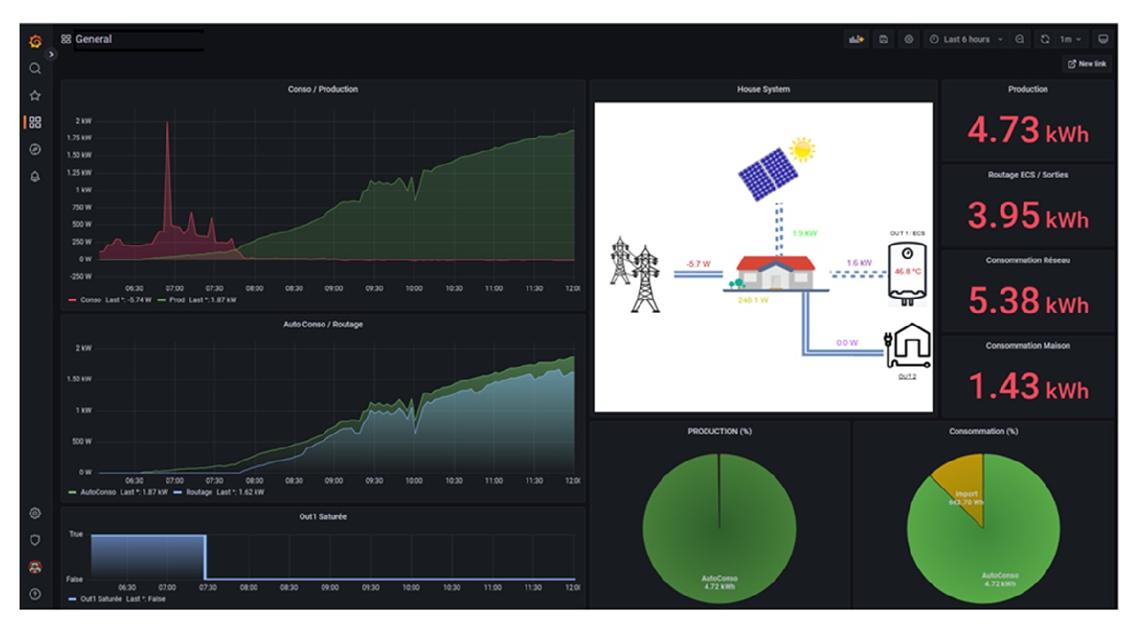Click the Consommation (%) panel title
This screenshot has width=1145, height=629.
(983, 431)
